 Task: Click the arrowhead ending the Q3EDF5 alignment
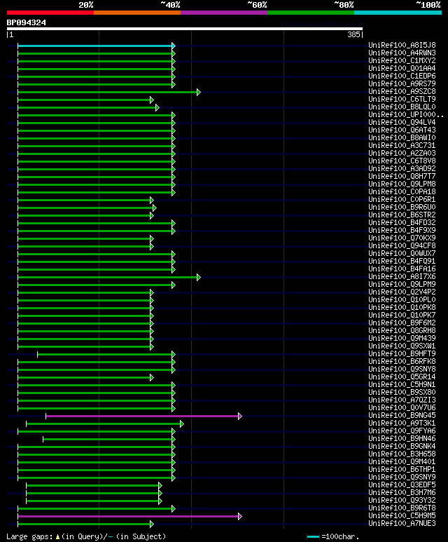click(160, 485)
